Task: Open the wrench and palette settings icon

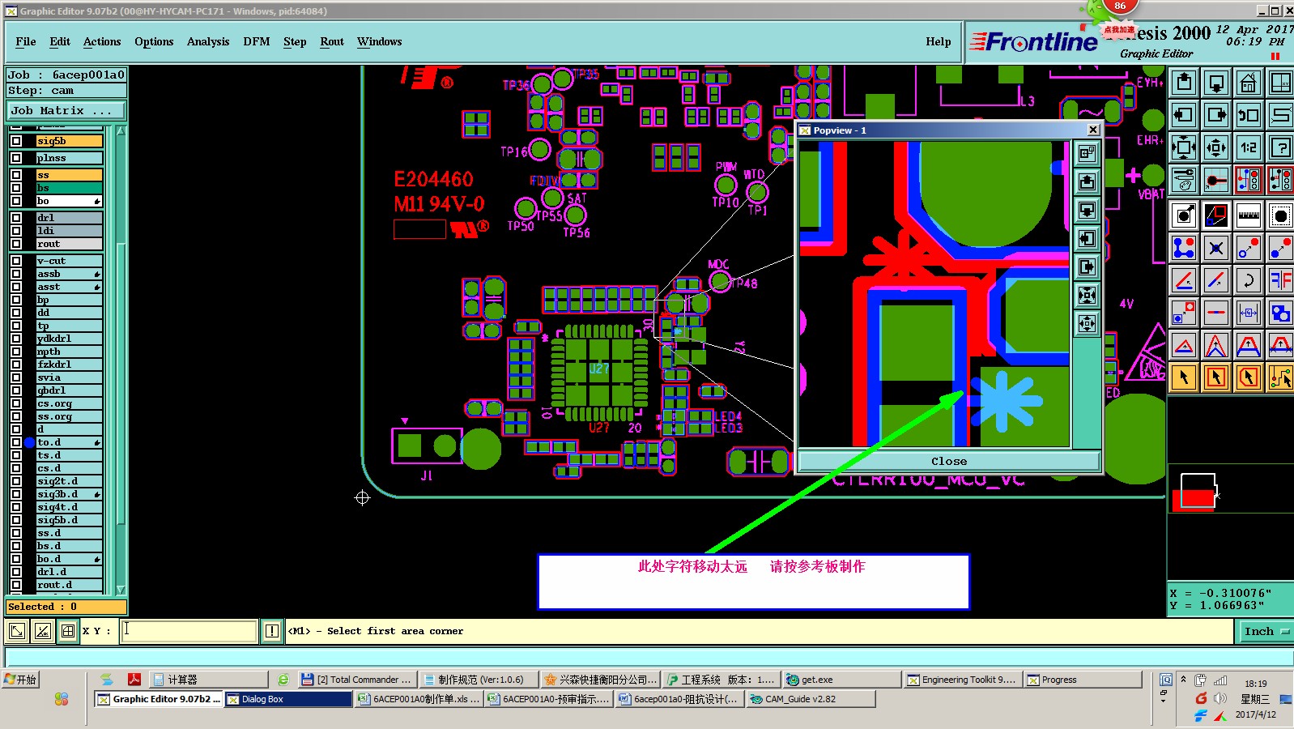Action: (1184, 180)
